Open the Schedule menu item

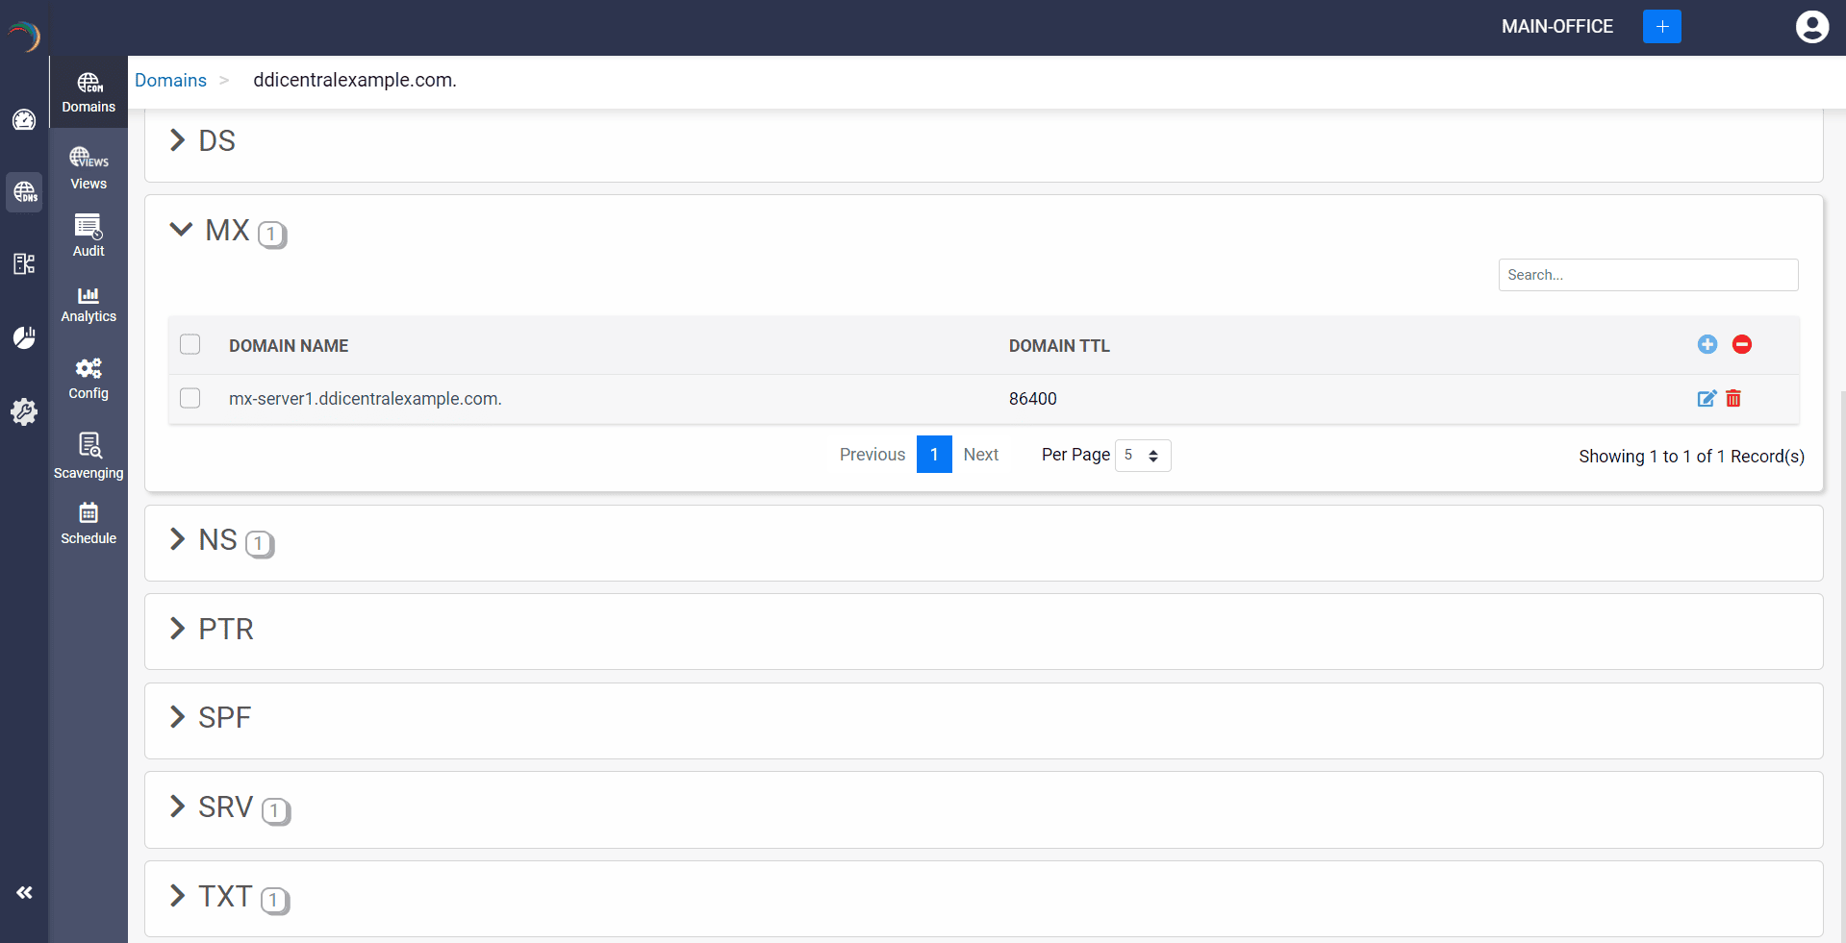click(89, 523)
